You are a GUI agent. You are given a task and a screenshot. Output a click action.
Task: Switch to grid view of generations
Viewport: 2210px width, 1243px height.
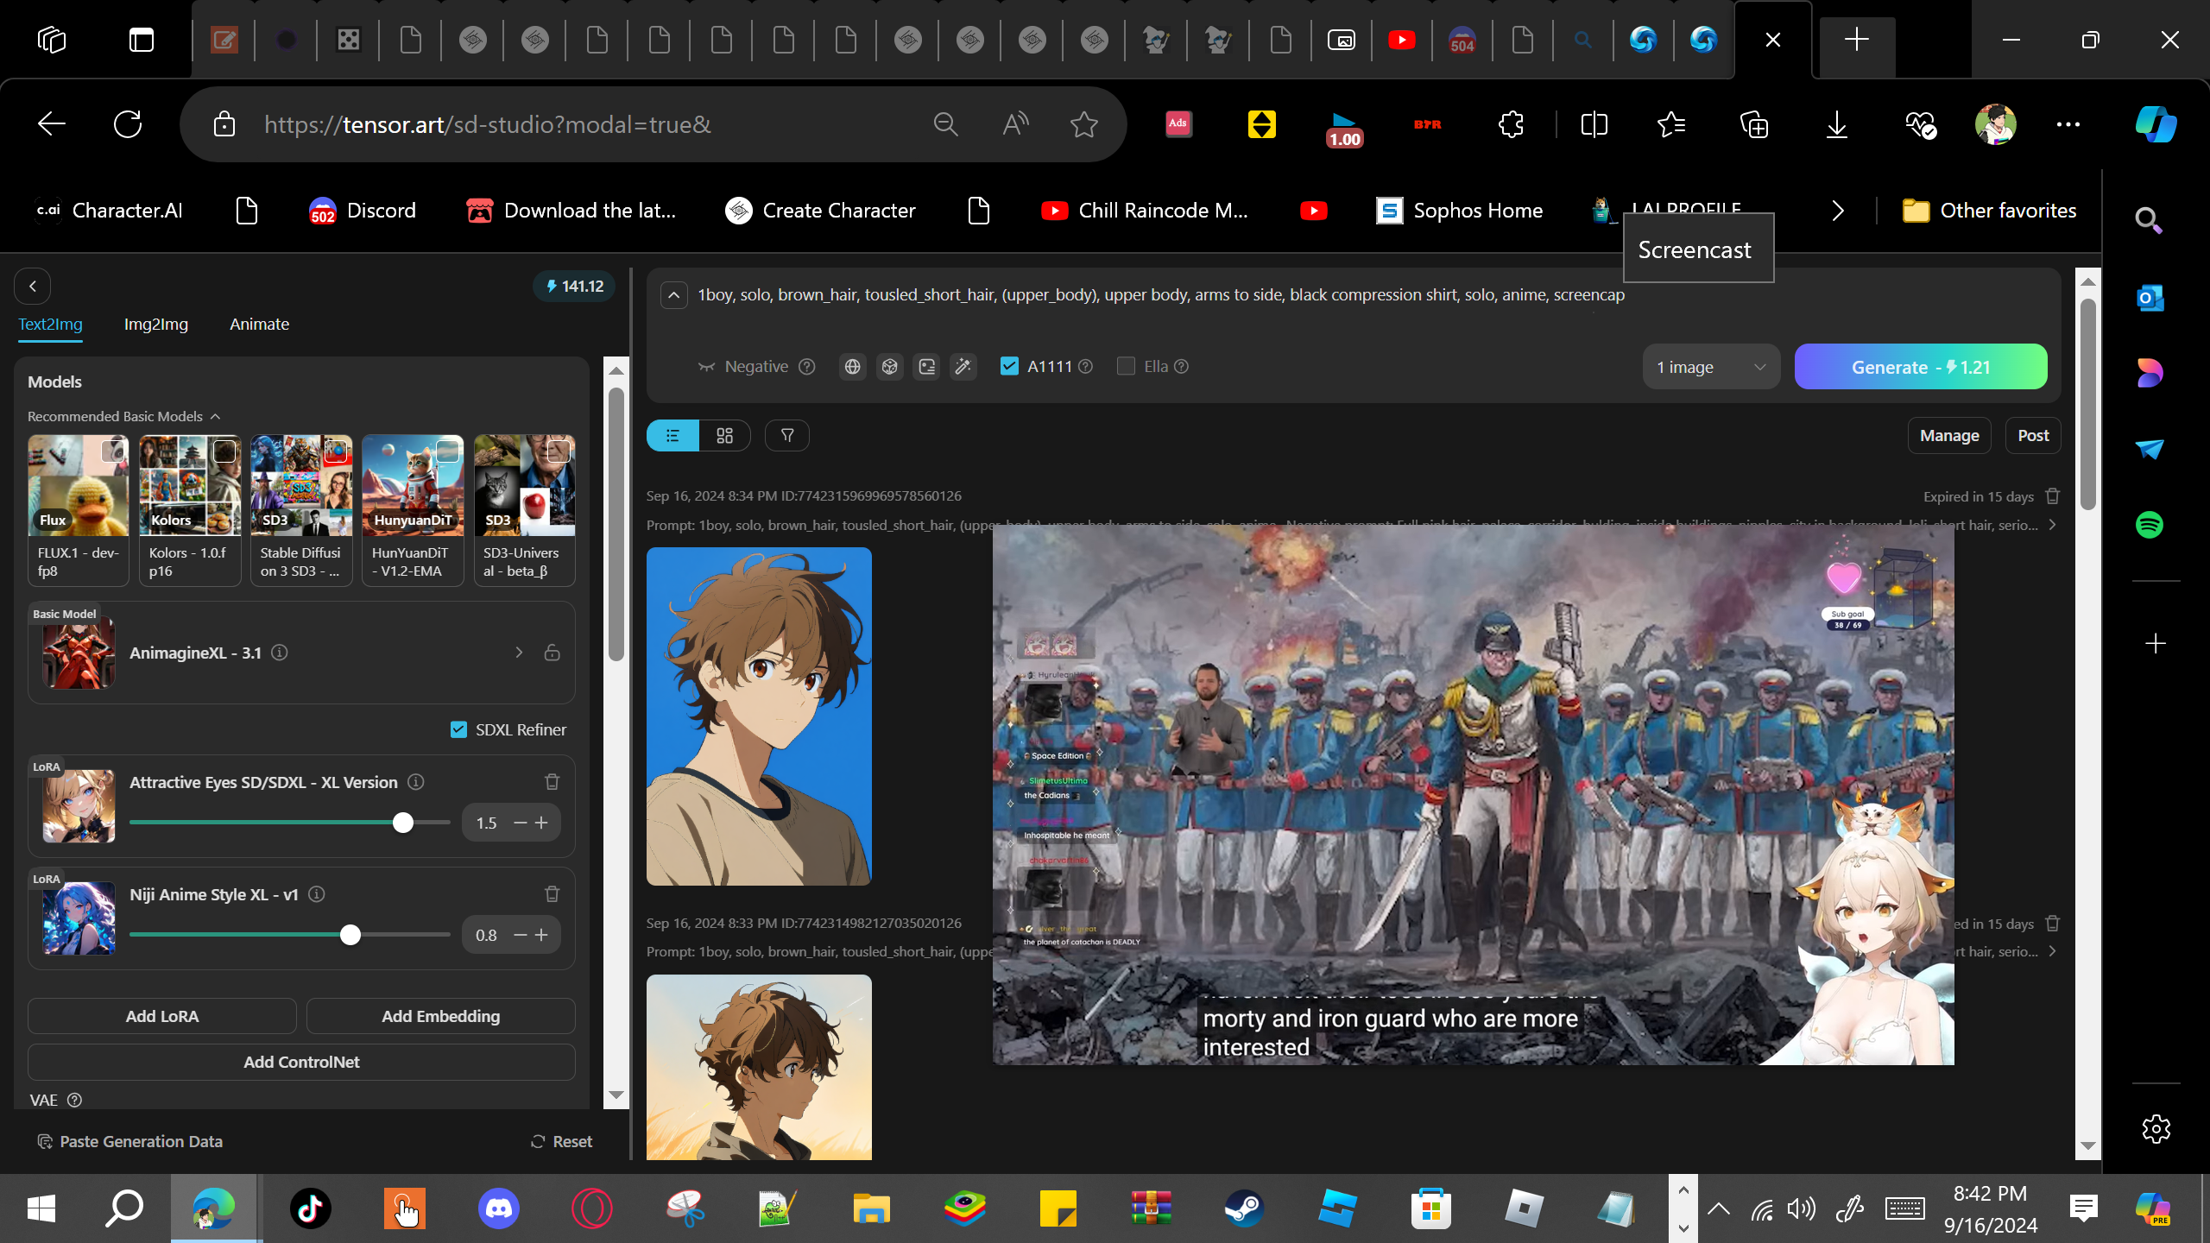click(x=724, y=436)
